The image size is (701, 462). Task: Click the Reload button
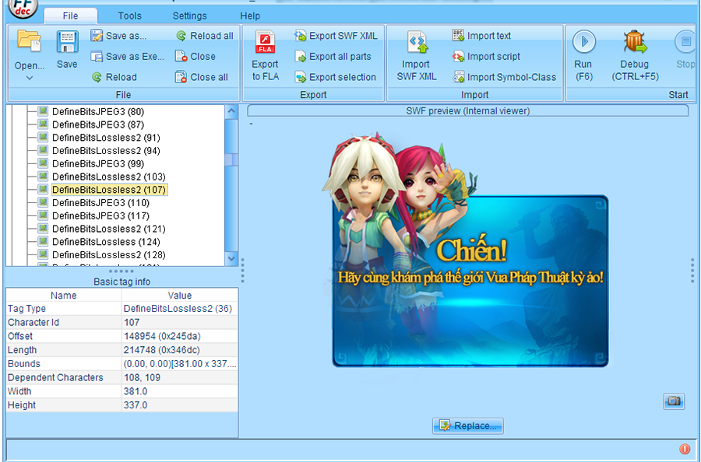114,77
